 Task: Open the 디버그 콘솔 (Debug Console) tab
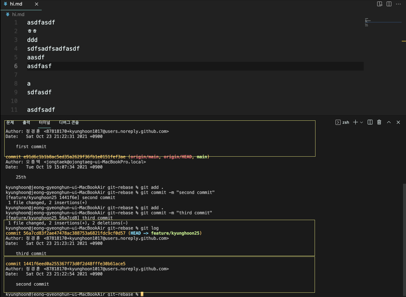pos(69,122)
